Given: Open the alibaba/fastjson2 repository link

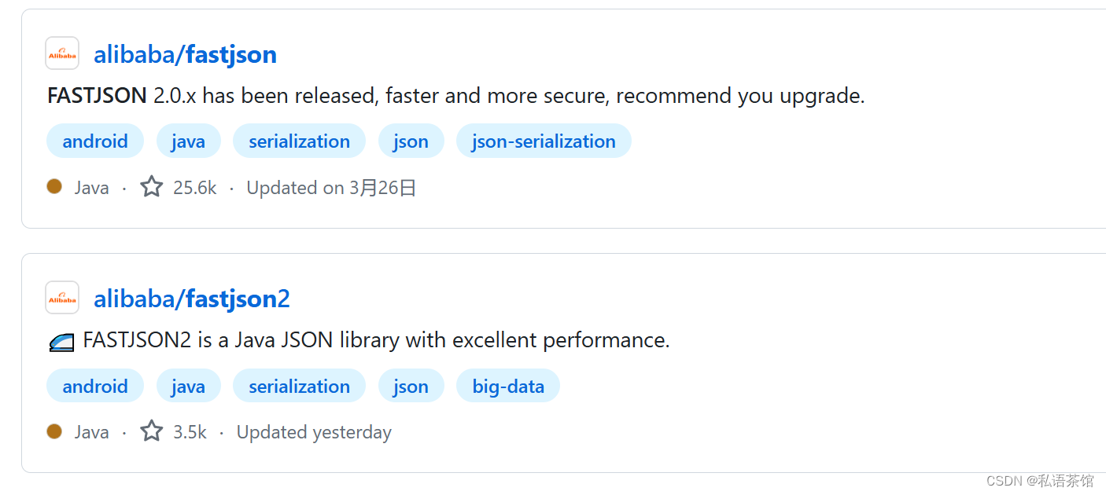Looking at the screenshot, I should point(191,299).
